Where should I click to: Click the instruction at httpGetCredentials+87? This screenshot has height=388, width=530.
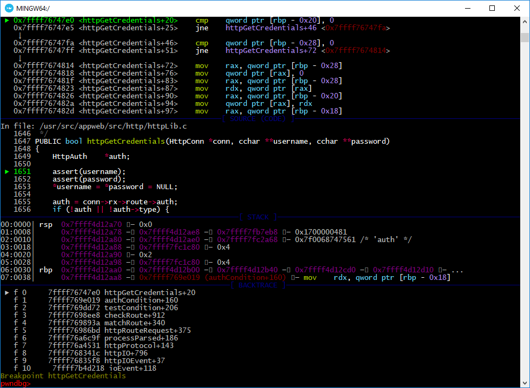[x=163, y=89]
